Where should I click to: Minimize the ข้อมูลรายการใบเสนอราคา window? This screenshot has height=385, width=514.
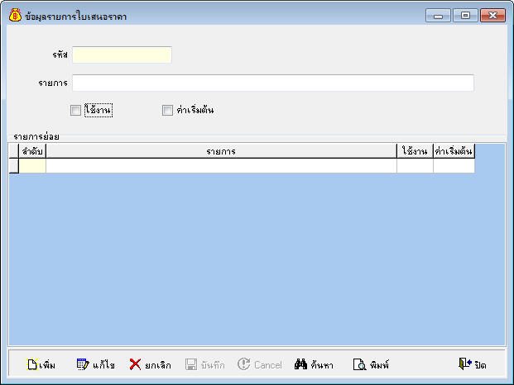tap(439, 16)
